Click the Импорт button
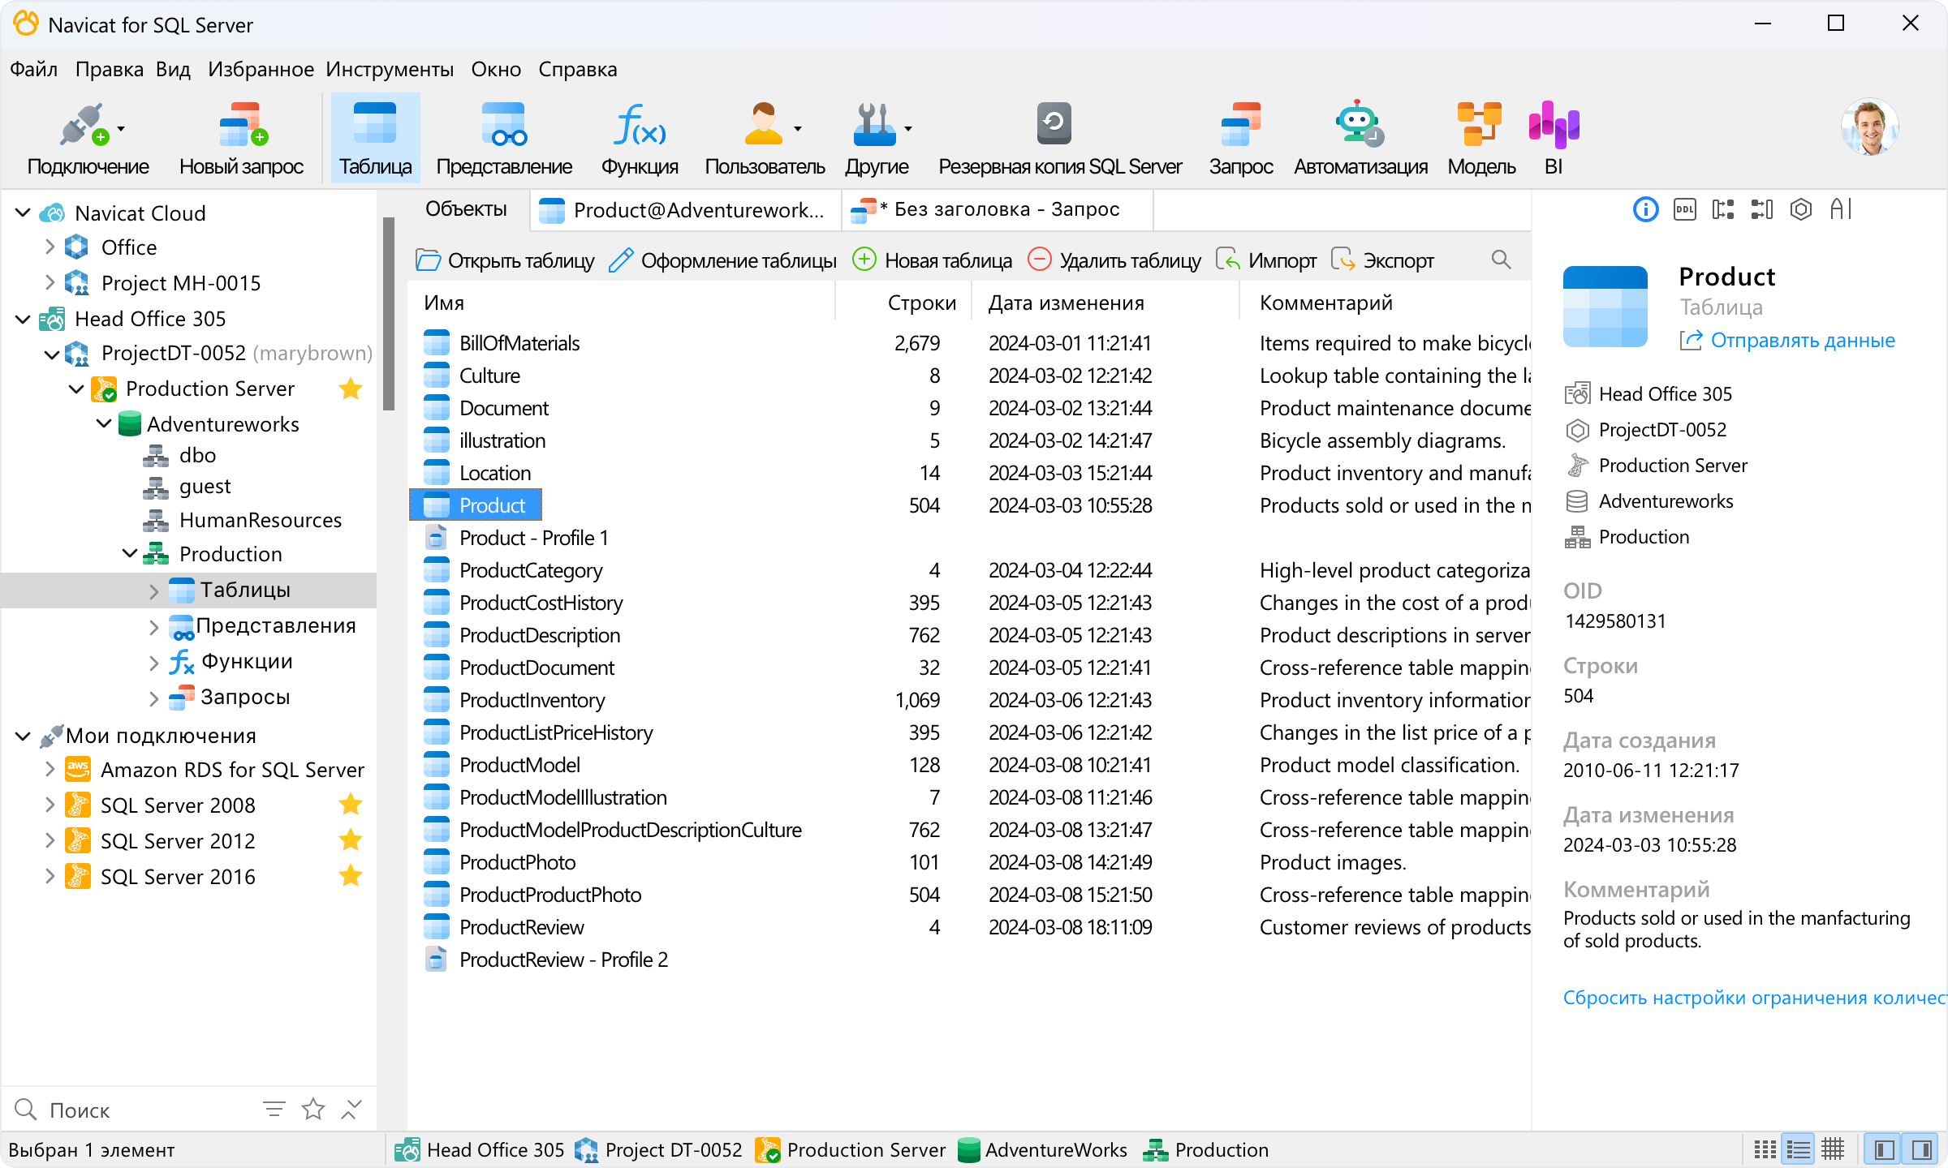1948x1168 pixels. [x=1265, y=260]
